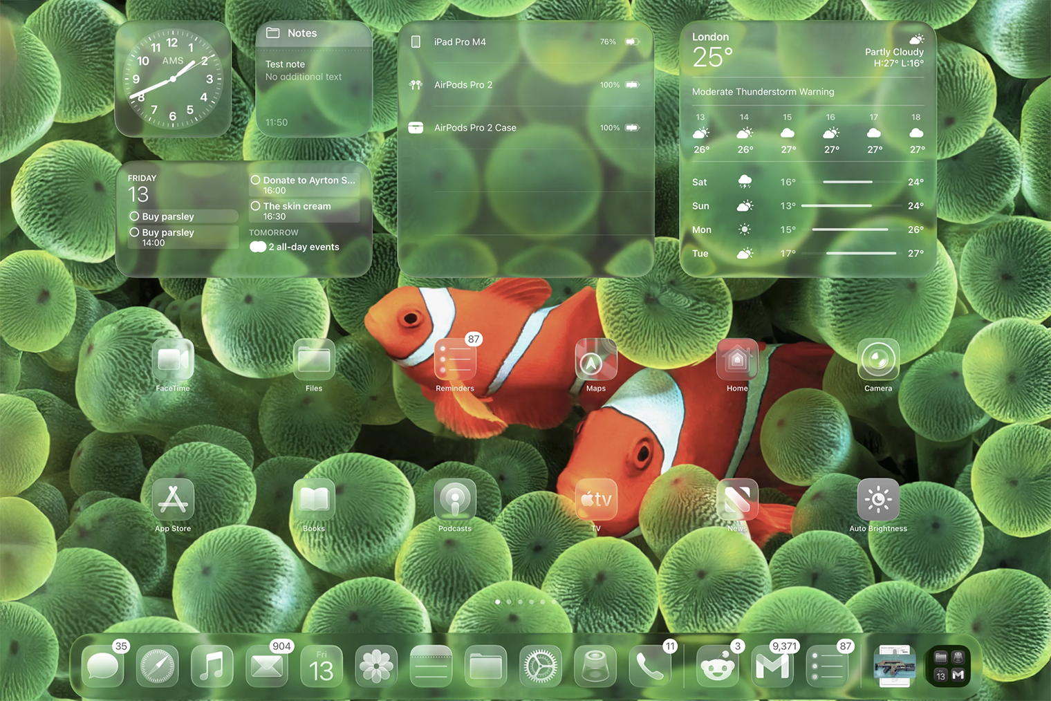Open Mail with 904 unread badge

(267, 666)
